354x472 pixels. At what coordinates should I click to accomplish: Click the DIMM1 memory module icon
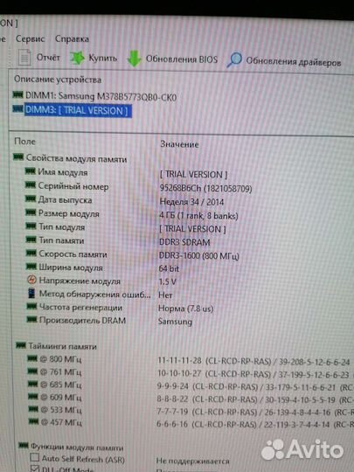18,94
